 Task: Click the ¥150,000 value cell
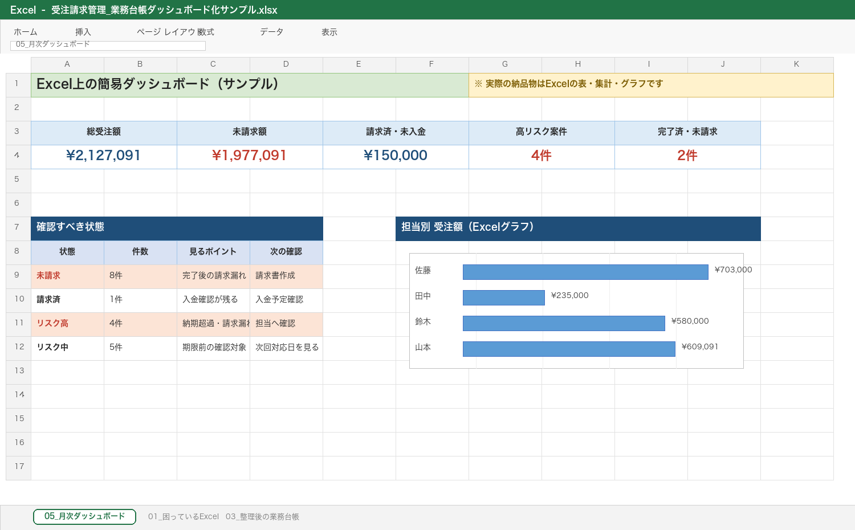point(396,157)
